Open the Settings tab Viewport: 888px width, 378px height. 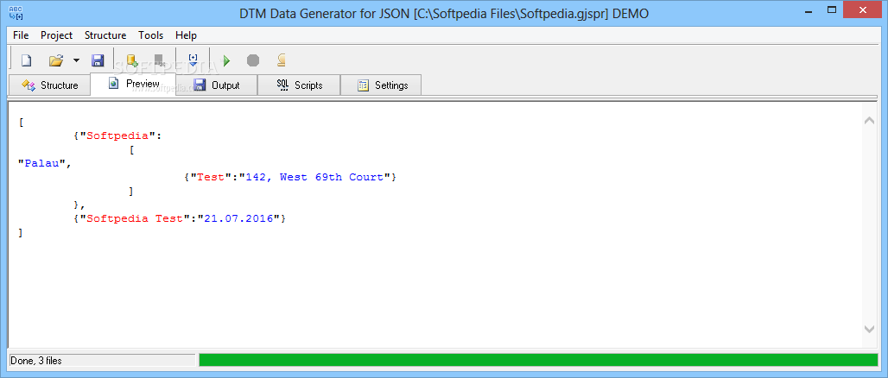coord(381,85)
